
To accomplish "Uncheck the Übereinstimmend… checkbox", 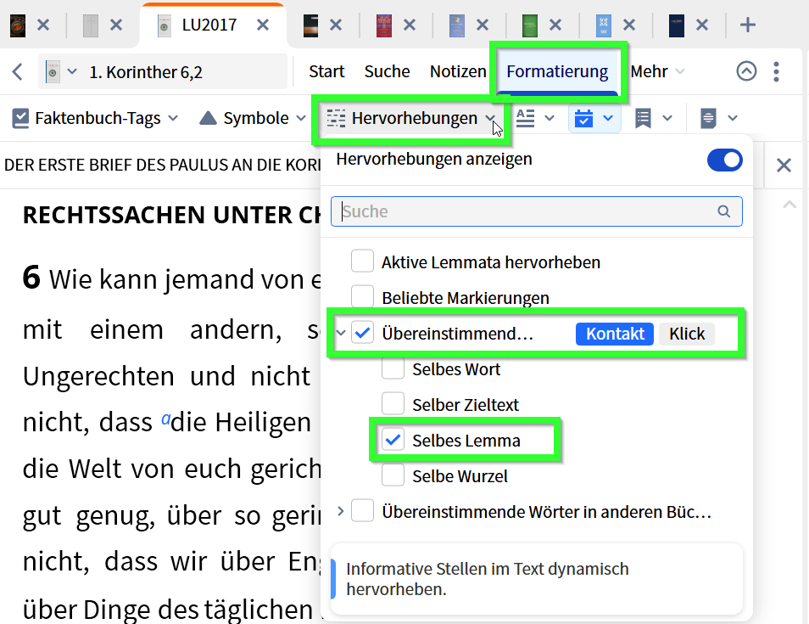I will tap(362, 333).
